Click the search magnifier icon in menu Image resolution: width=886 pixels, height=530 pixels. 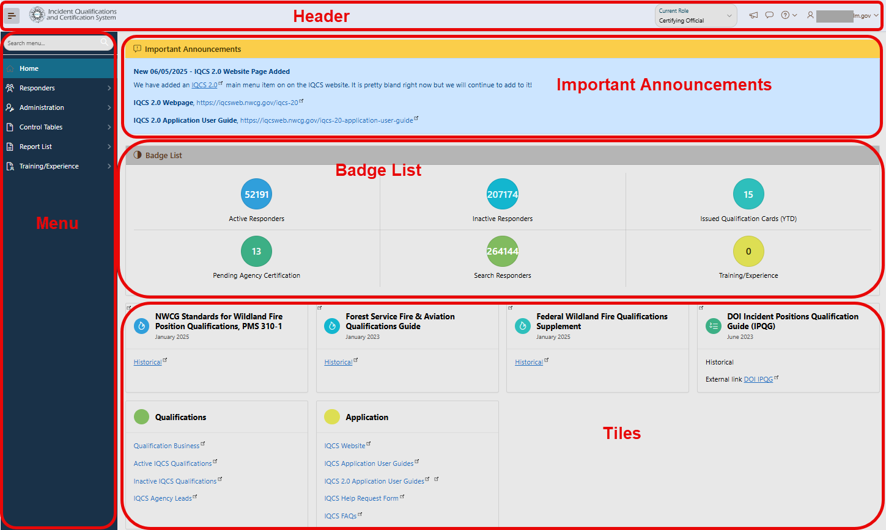(105, 42)
